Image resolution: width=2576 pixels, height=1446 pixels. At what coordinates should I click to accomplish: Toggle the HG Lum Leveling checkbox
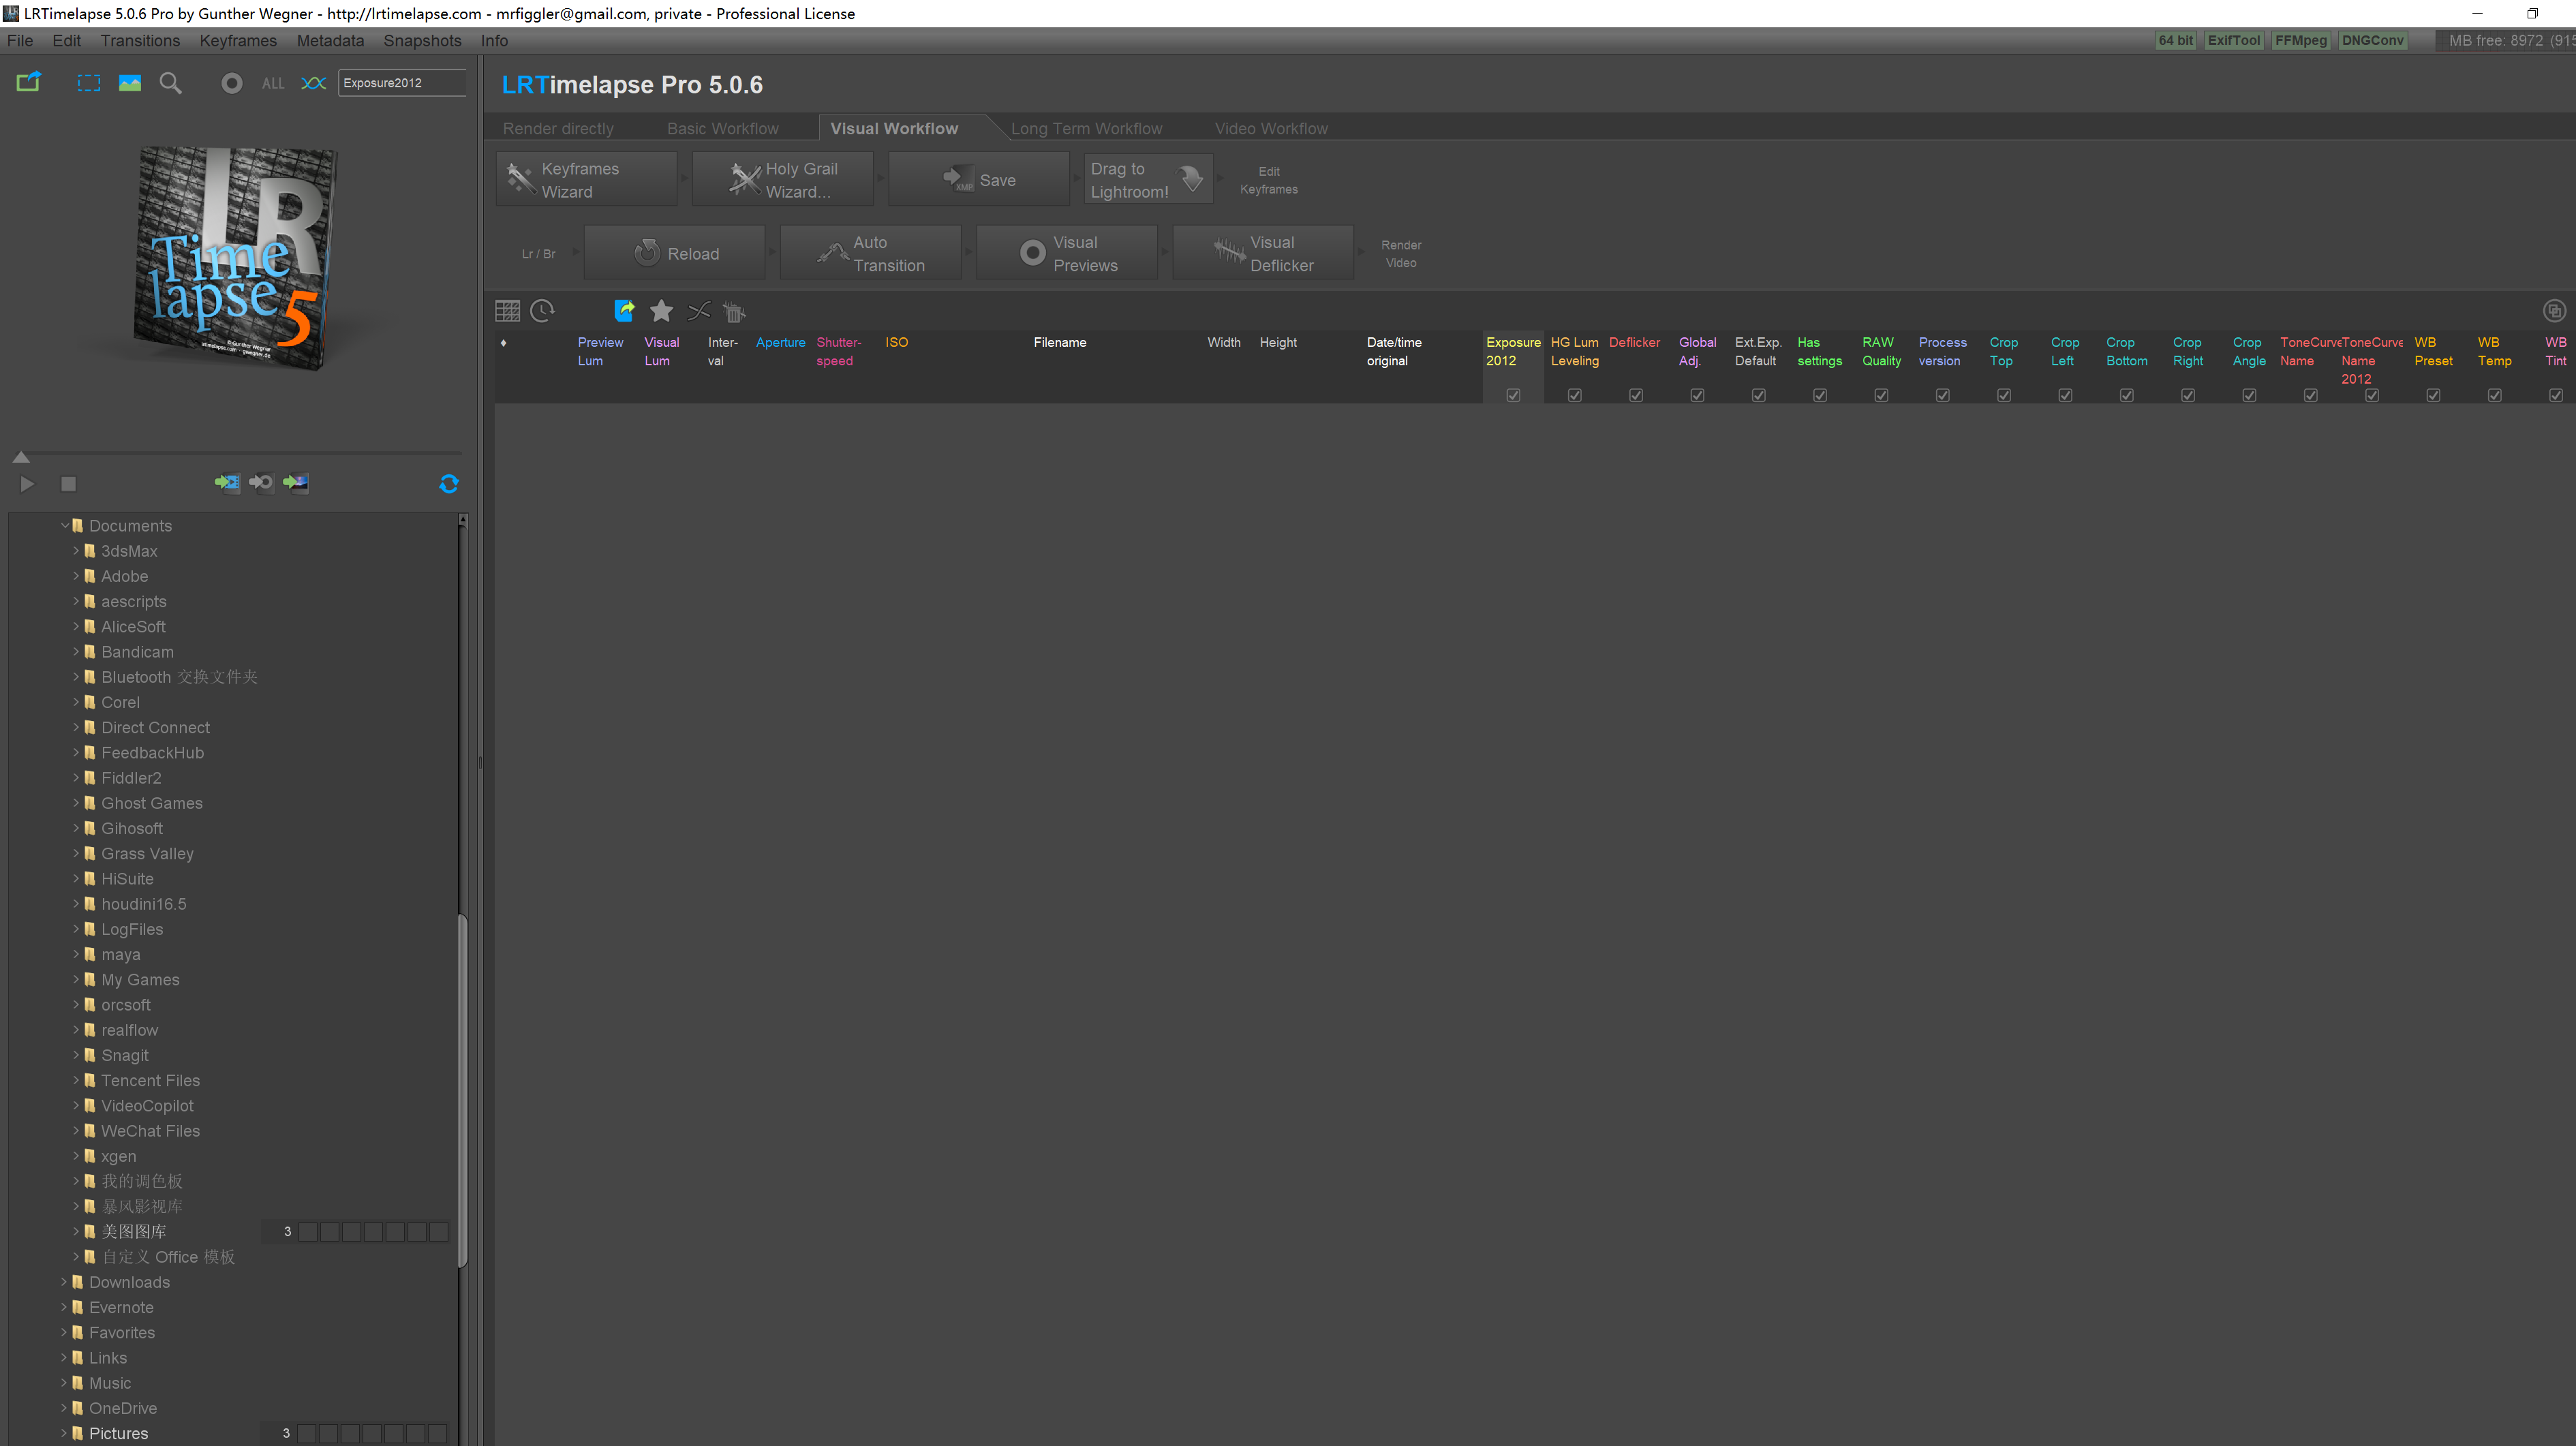[x=1575, y=395]
